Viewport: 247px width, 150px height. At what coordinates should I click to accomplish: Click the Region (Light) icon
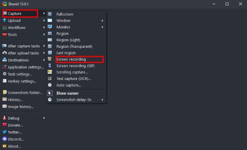(50, 40)
